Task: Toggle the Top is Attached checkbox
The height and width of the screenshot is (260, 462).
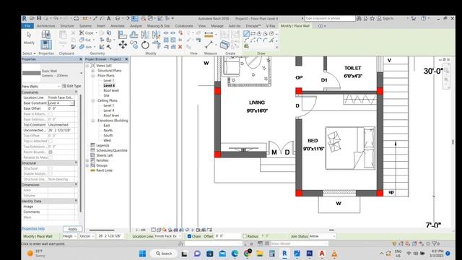Action: (51, 142)
